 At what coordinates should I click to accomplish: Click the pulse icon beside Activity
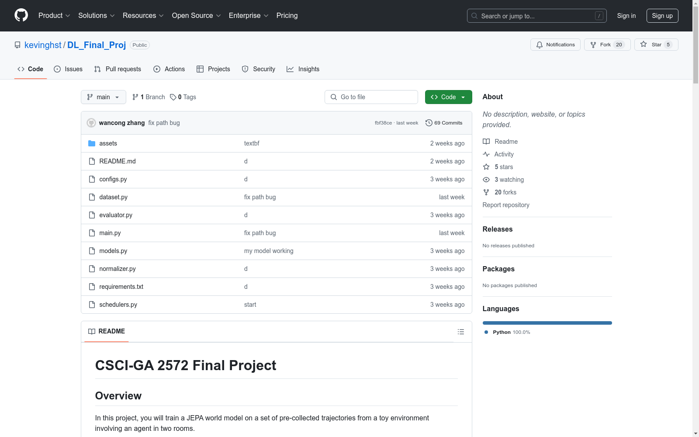click(x=486, y=154)
